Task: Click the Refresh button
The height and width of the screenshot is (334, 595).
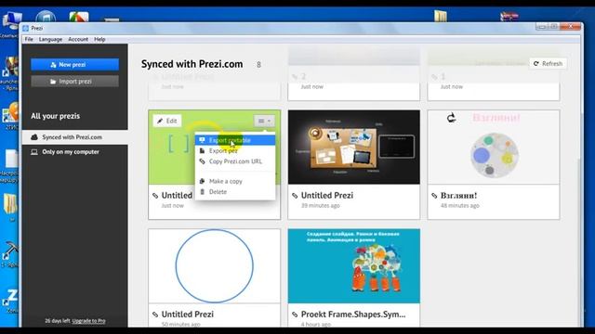Action: (549, 64)
